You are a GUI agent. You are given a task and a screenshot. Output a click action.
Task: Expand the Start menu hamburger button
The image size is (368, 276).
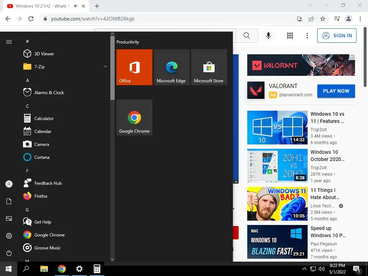[9, 42]
